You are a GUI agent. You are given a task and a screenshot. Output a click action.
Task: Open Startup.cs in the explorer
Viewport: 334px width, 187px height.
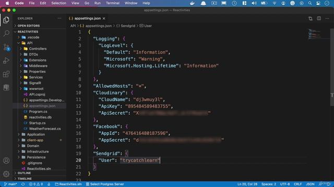(37, 123)
